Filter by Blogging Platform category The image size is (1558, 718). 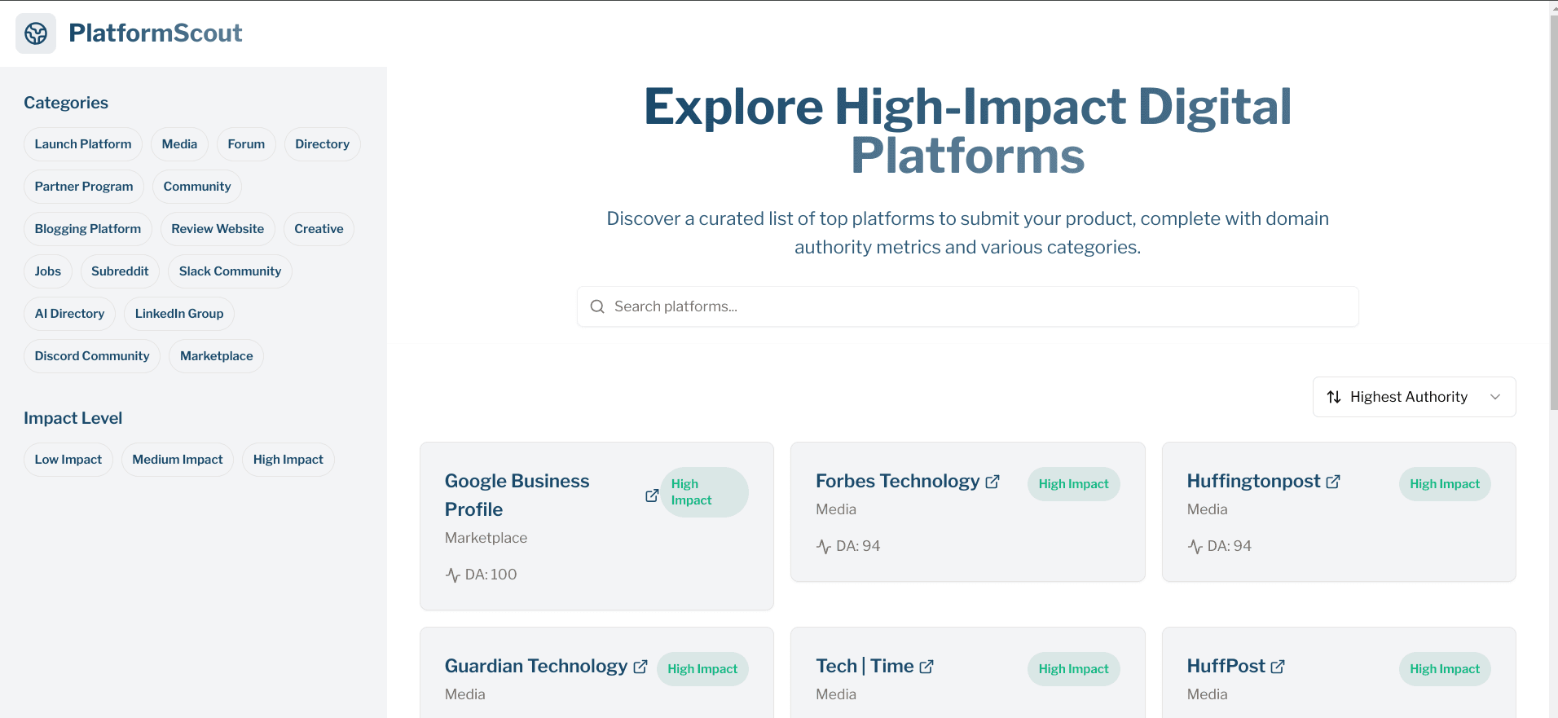pyautogui.click(x=88, y=229)
